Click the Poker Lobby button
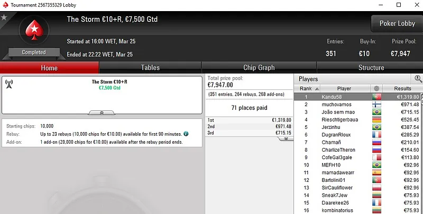 pos(397,23)
